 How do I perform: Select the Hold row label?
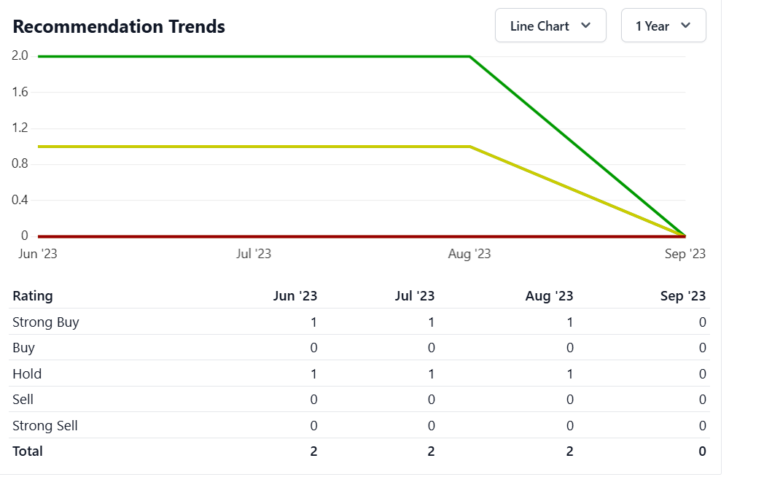click(27, 374)
